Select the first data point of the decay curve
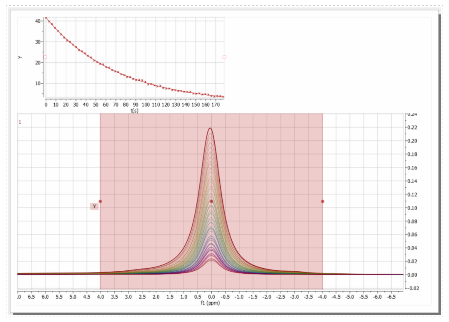449x322 pixels. [46, 18]
